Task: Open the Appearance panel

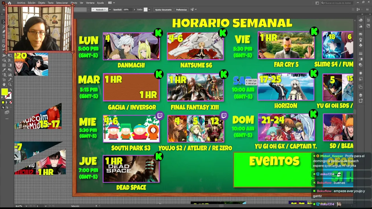Action: 361,73
